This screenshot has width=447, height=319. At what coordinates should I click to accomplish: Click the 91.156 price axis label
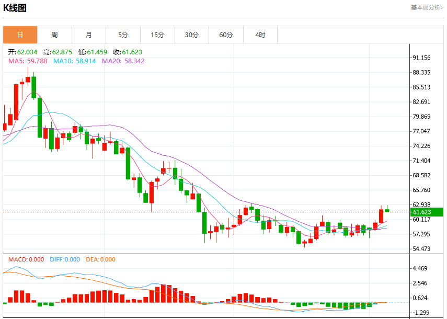coord(421,58)
